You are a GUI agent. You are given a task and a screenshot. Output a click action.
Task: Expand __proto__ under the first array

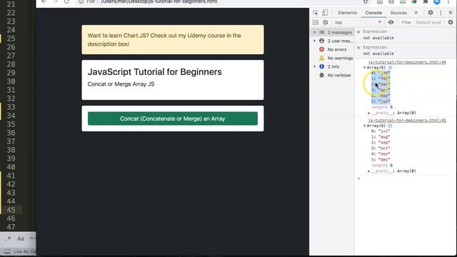(369, 113)
